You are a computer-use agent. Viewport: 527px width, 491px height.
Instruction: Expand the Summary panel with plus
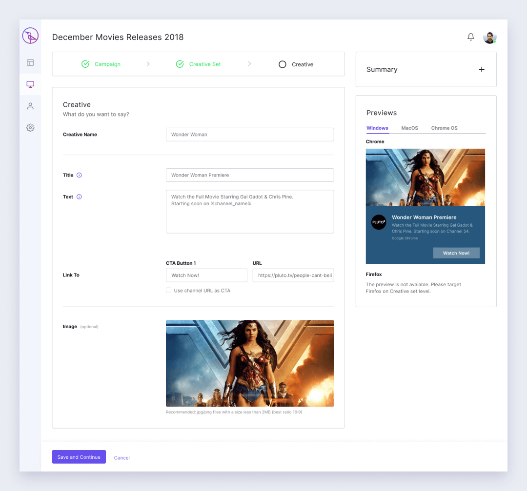pos(482,70)
